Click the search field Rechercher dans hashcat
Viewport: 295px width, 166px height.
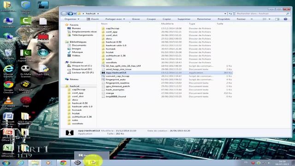[x=262, y=13]
